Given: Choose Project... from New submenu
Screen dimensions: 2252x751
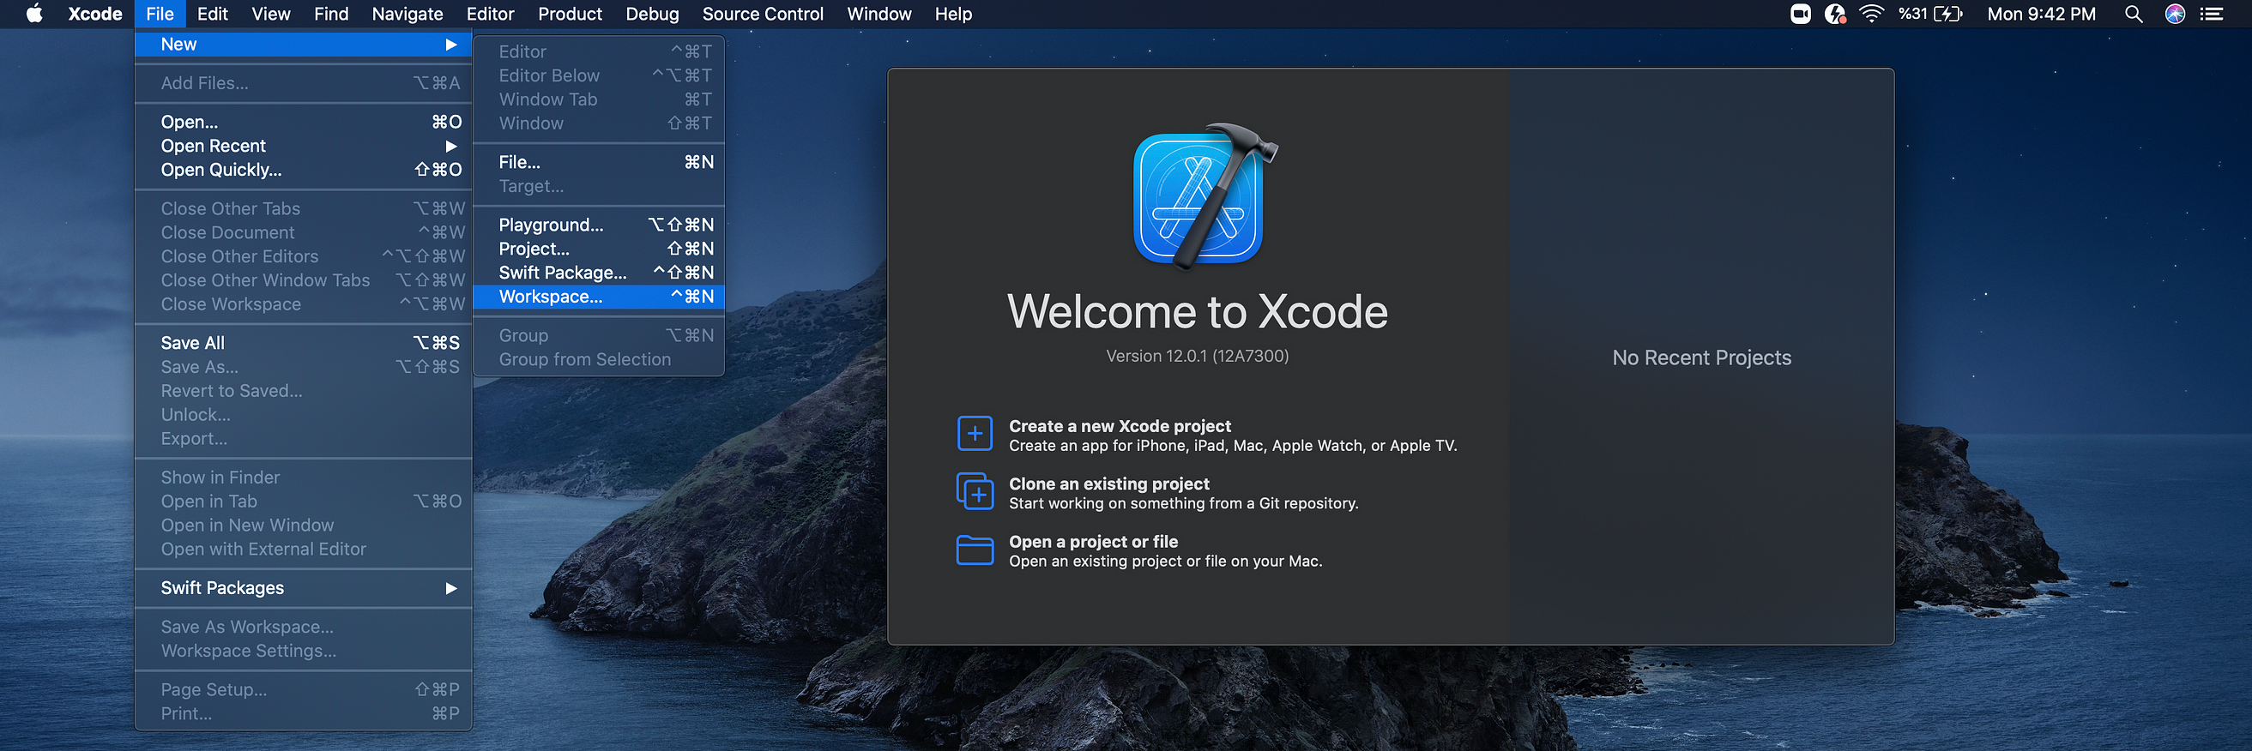Looking at the screenshot, I should [599, 249].
